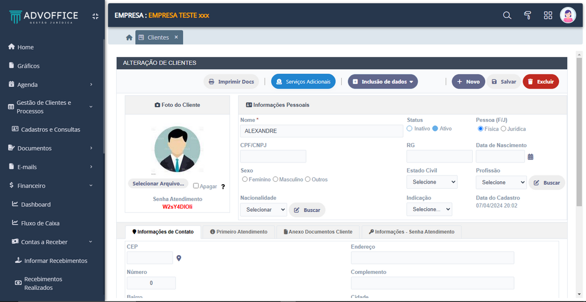Open calendar picker for Data de Nascimento
586x302 pixels.
point(530,157)
